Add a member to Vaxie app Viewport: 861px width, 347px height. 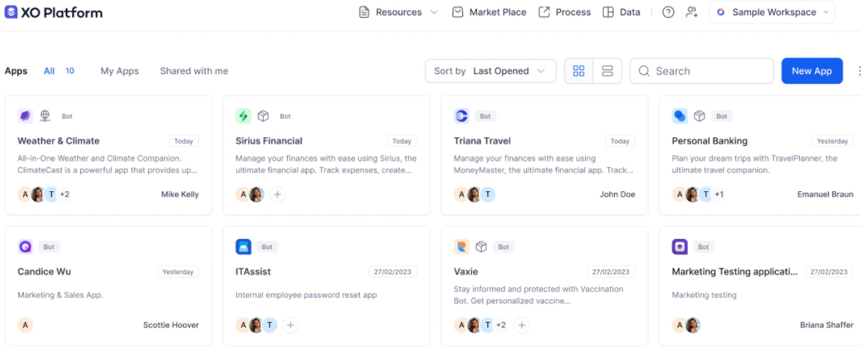(522, 325)
